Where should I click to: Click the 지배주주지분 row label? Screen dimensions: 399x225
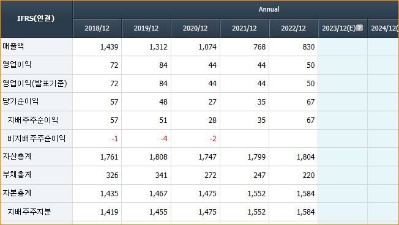[29, 212]
